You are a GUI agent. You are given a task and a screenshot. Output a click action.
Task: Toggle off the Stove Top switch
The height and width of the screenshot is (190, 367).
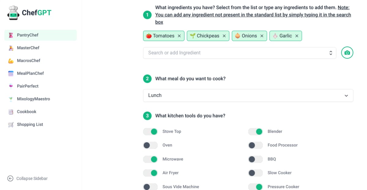click(x=150, y=131)
